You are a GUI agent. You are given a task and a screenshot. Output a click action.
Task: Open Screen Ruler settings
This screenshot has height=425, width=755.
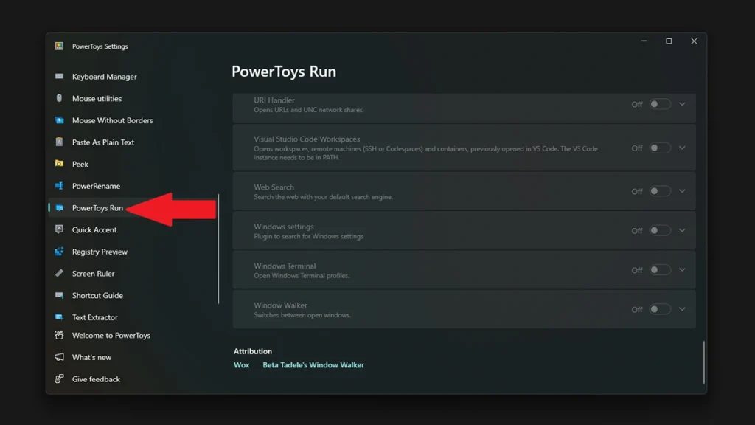pos(93,274)
